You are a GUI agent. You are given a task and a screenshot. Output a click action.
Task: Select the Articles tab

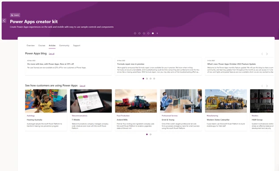click(52, 45)
